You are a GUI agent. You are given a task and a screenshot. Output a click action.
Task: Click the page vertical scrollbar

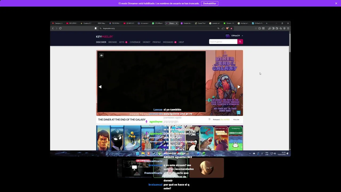290,43
